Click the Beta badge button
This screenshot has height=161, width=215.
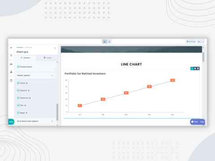pyautogui.click(x=11, y=122)
